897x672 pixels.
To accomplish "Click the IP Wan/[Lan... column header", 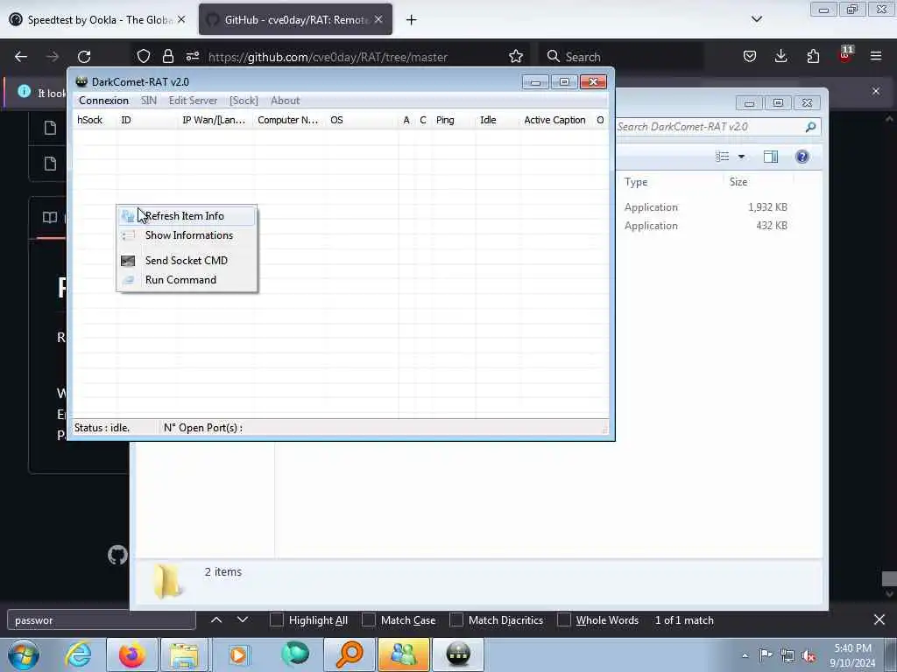I will coord(214,120).
